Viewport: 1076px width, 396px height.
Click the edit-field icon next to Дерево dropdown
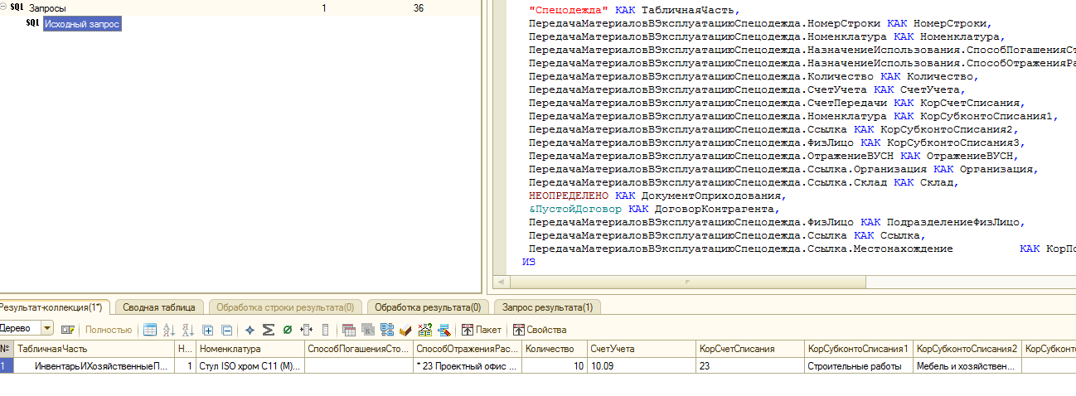[x=68, y=330]
